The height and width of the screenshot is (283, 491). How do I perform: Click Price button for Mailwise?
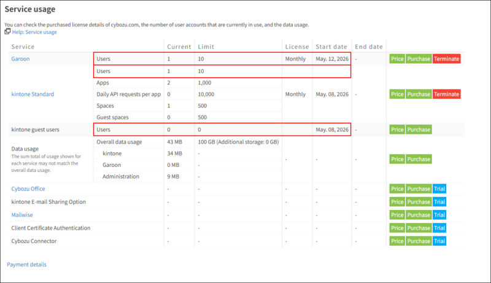click(397, 215)
